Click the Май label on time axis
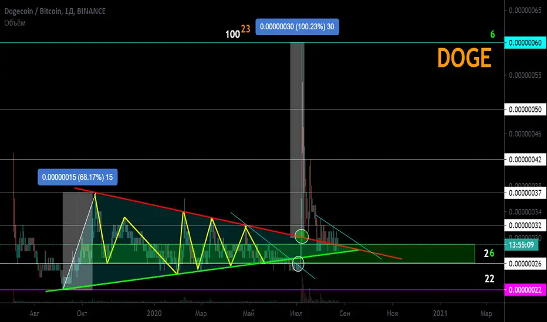 [x=248, y=314]
